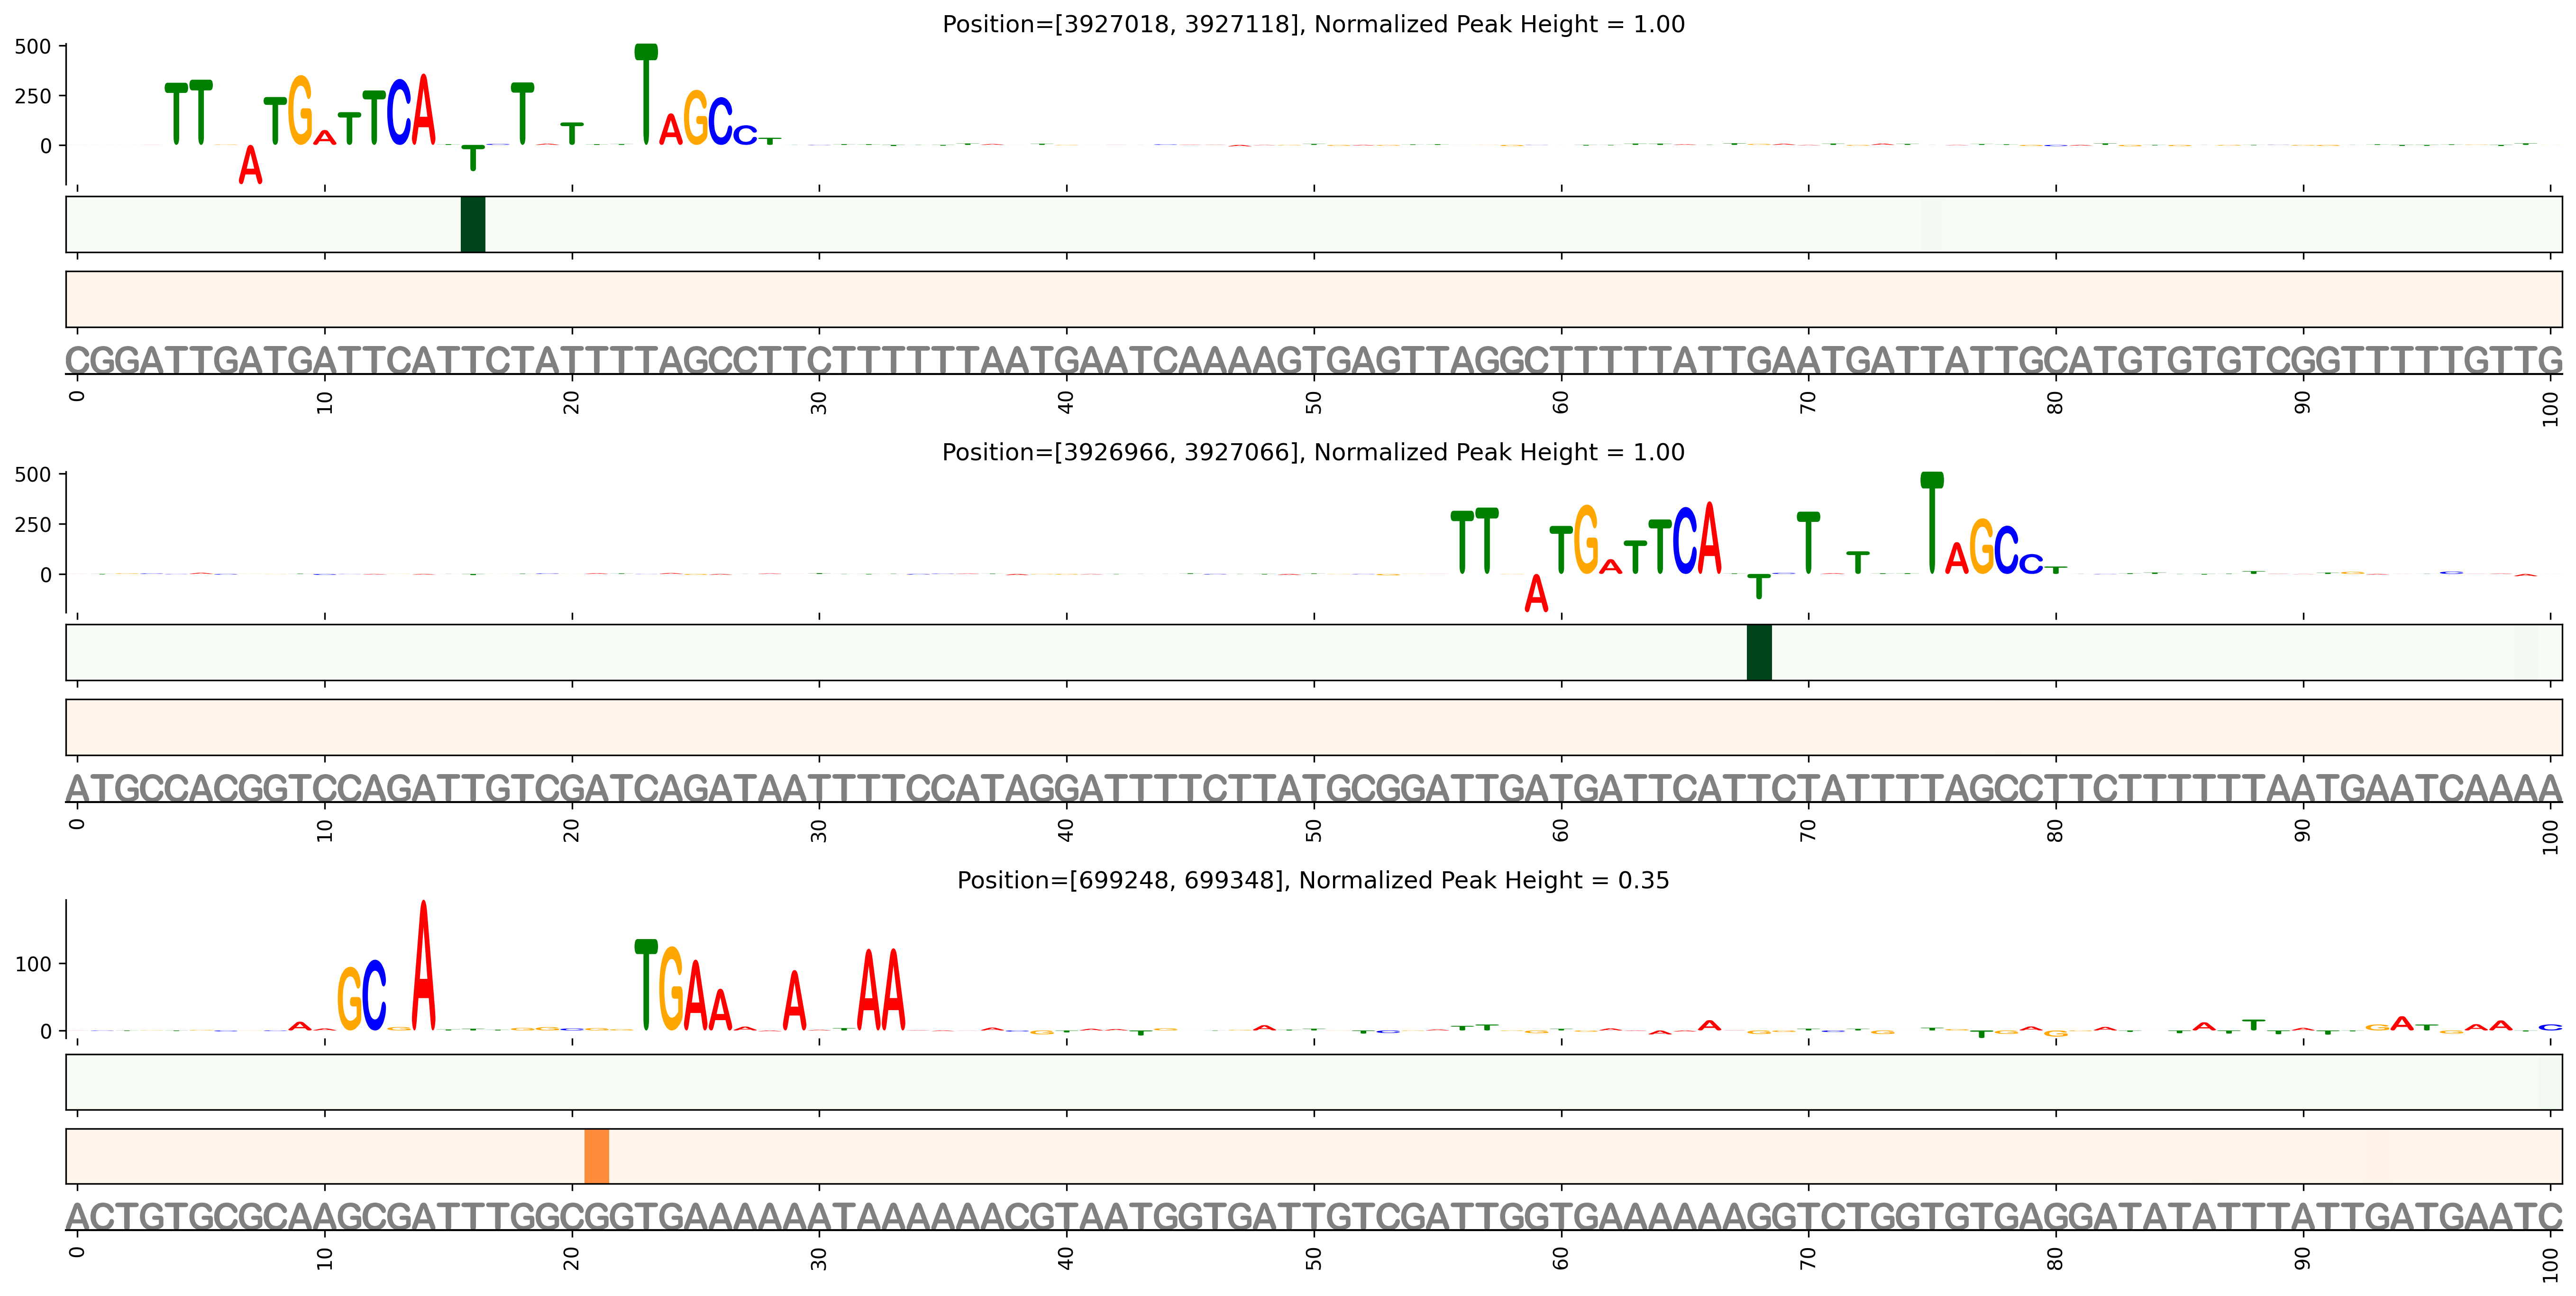Click the '70' x-axis tick label under the bottom sequence

(x=1808, y=1258)
